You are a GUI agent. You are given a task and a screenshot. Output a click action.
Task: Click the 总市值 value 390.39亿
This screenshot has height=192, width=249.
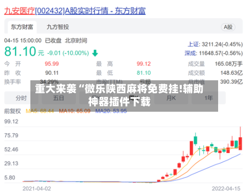[232, 82]
